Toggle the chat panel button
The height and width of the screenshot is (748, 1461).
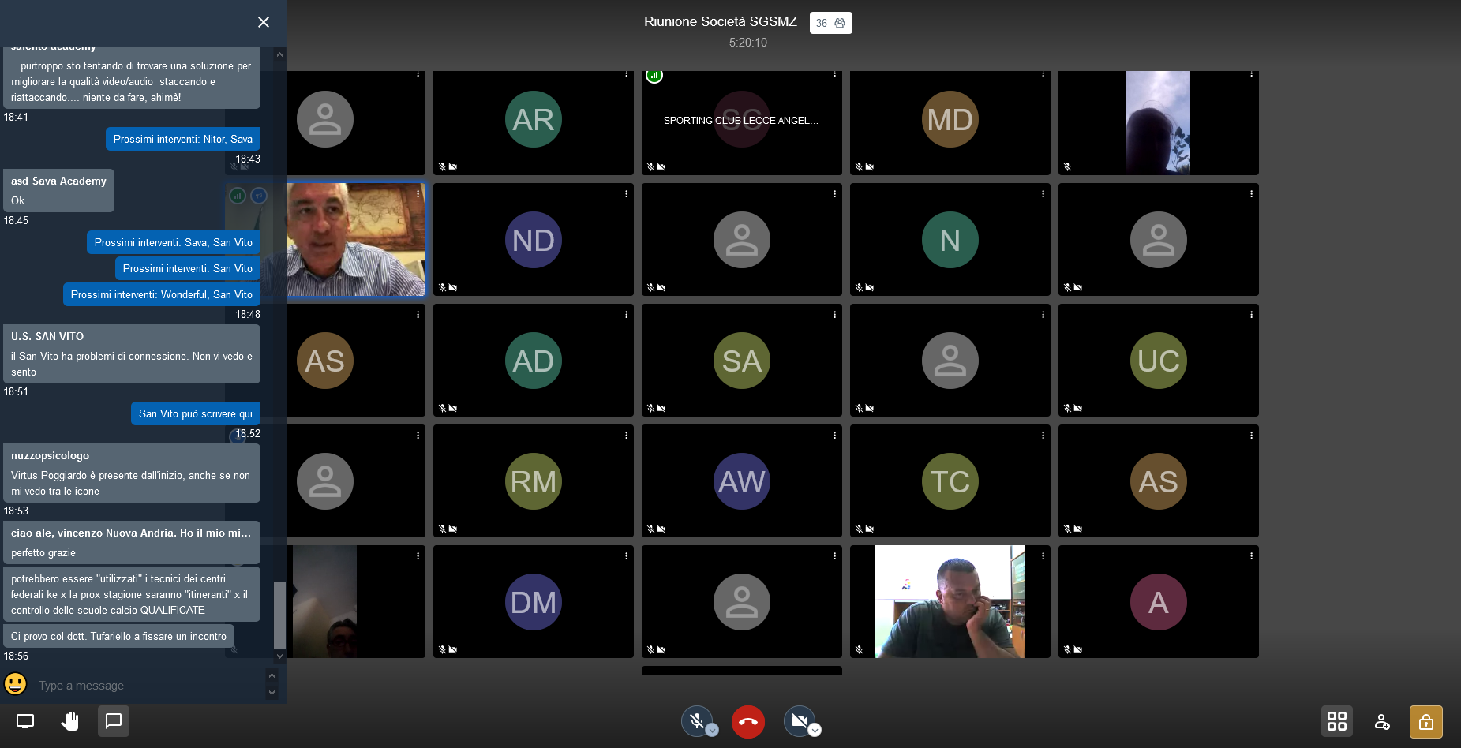[114, 721]
